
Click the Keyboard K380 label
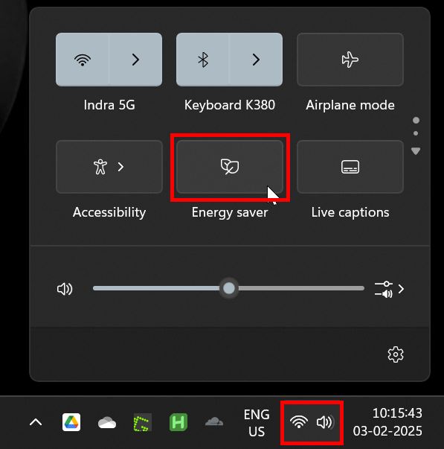[x=230, y=105]
